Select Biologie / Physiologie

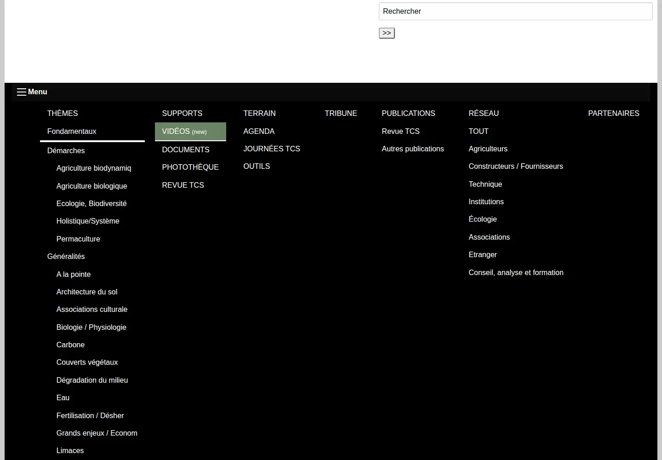pos(91,327)
